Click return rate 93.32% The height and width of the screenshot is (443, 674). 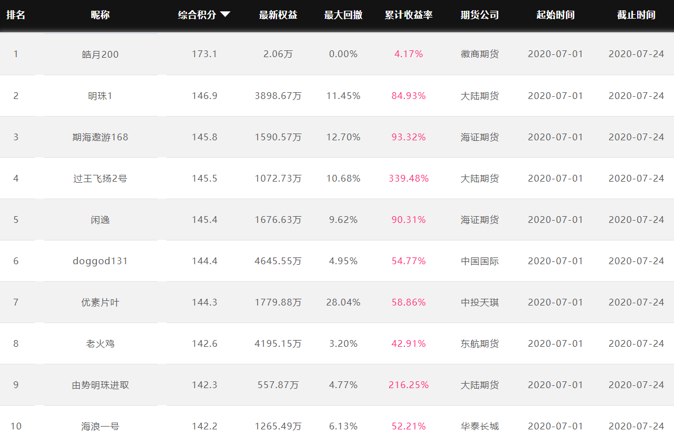408,137
